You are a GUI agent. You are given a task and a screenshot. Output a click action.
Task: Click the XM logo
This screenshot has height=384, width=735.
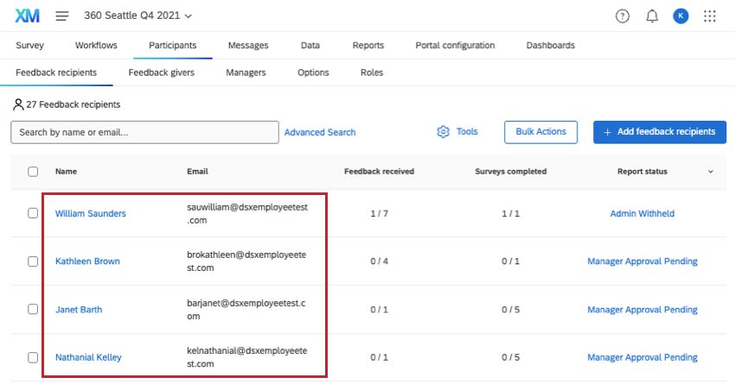click(27, 16)
